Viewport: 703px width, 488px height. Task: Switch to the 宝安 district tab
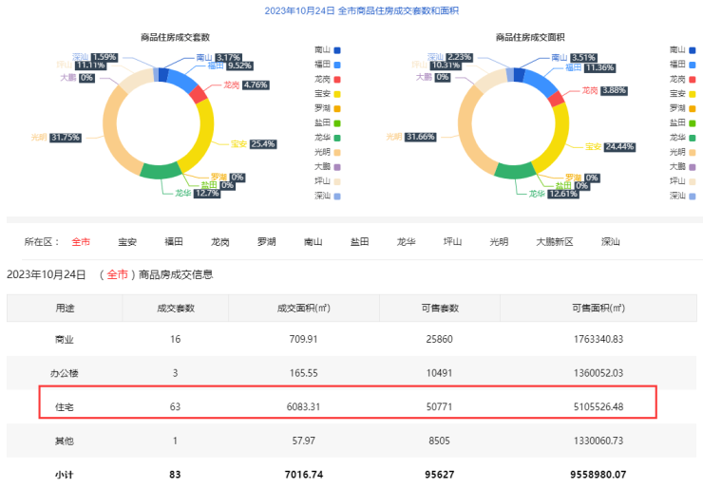[127, 241]
